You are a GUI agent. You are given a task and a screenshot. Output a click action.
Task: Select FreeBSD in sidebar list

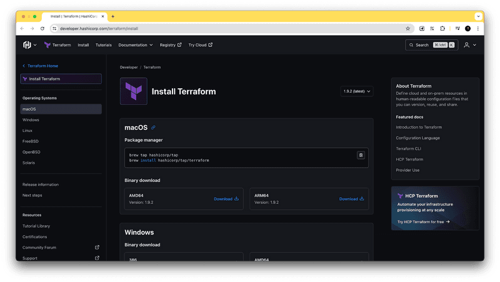30,141
